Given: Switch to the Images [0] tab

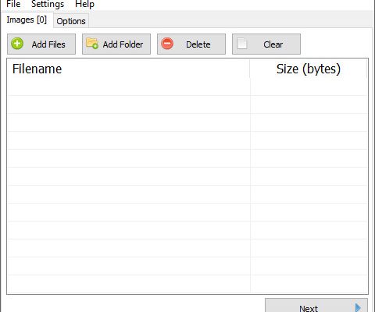Looking at the screenshot, I should (x=27, y=19).
